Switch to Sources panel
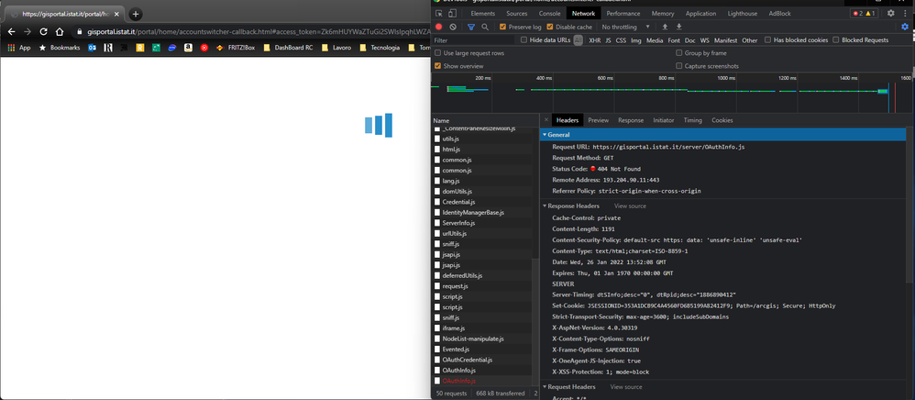This screenshot has width=915, height=400. [516, 14]
